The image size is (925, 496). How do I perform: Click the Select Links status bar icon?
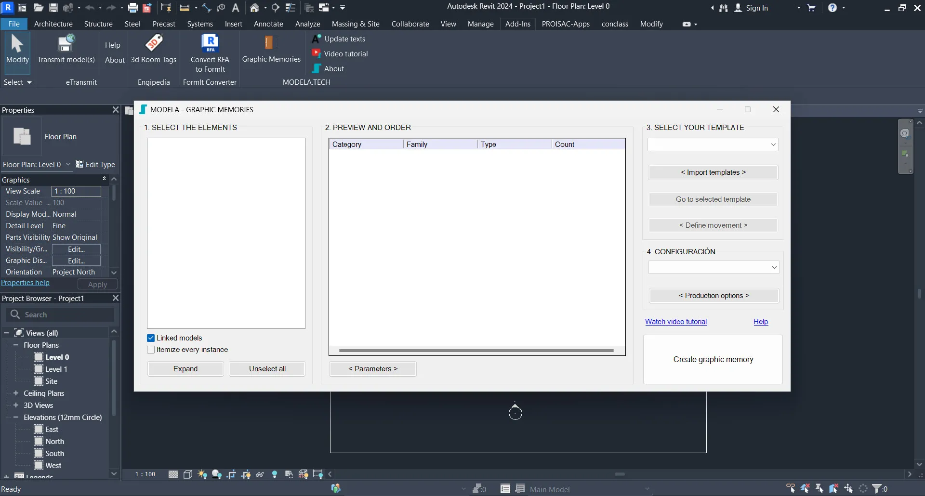pyautogui.click(x=791, y=489)
